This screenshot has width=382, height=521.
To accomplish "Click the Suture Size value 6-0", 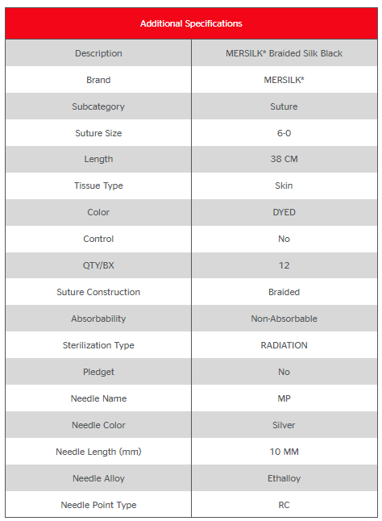I will (x=284, y=133).
